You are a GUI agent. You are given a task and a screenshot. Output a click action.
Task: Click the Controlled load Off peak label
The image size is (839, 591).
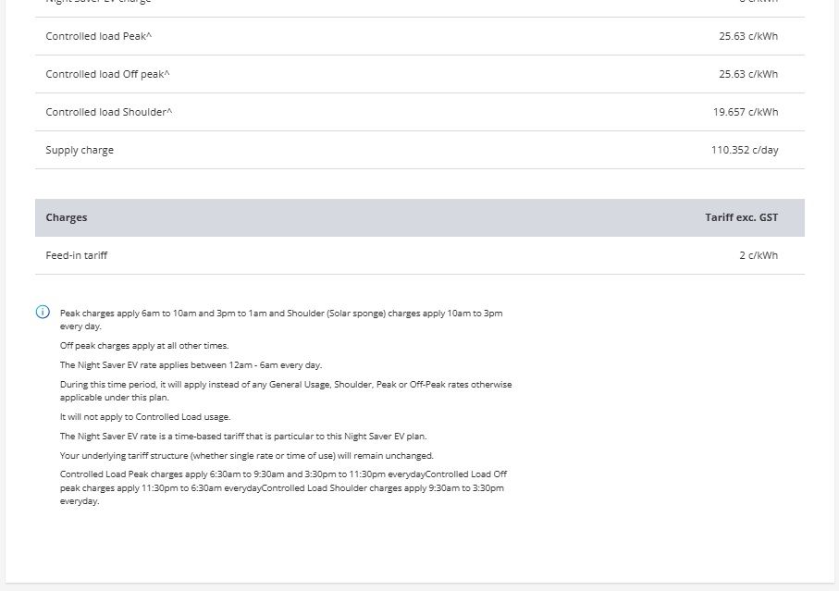(107, 75)
